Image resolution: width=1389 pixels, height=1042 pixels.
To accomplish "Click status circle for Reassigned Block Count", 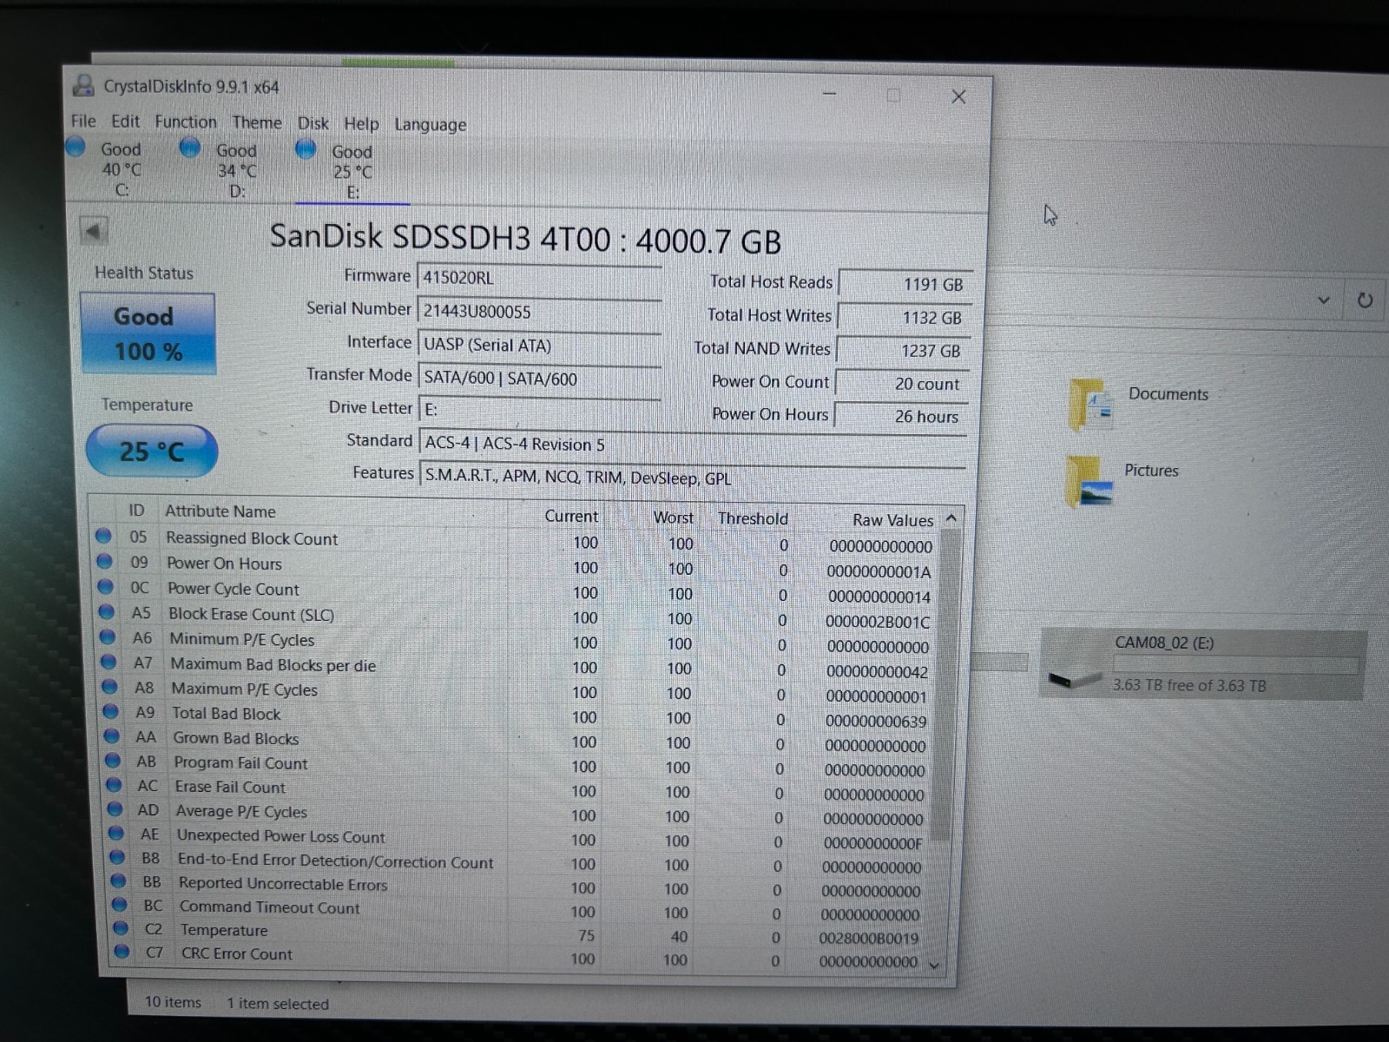I will (x=103, y=536).
